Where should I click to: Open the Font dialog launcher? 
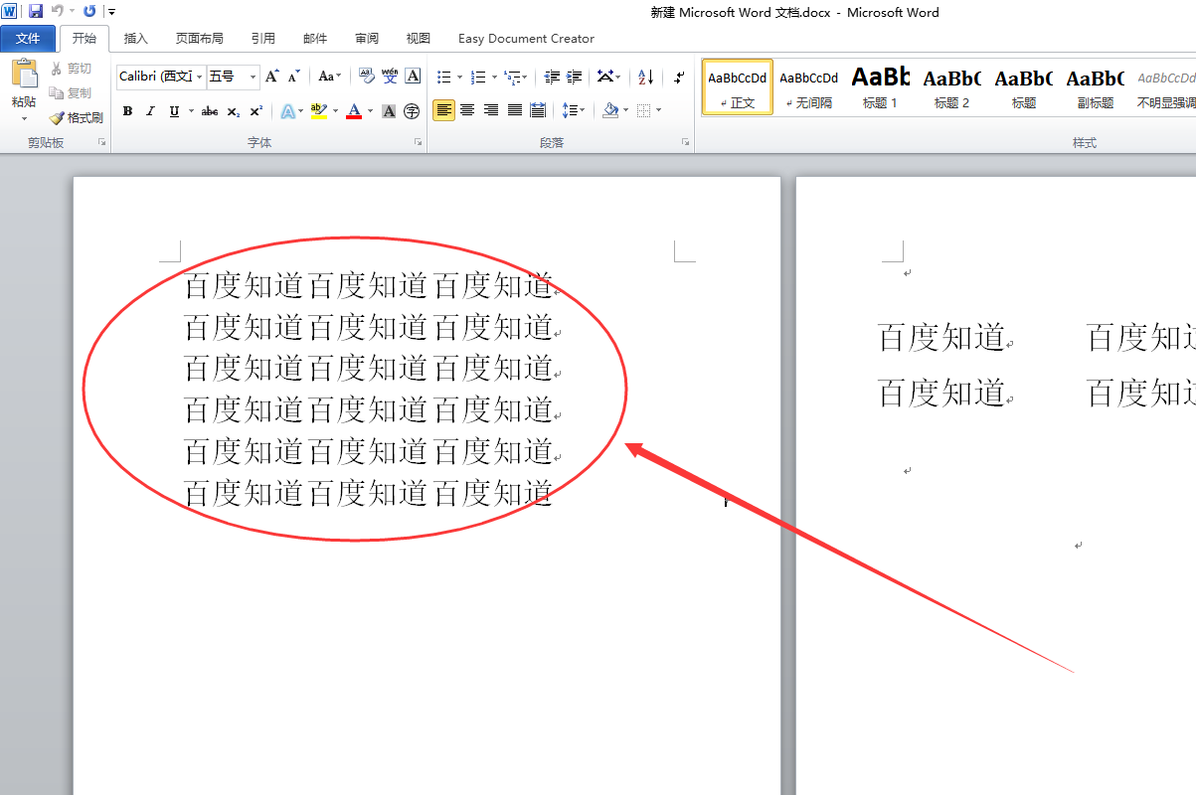(x=418, y=143)
